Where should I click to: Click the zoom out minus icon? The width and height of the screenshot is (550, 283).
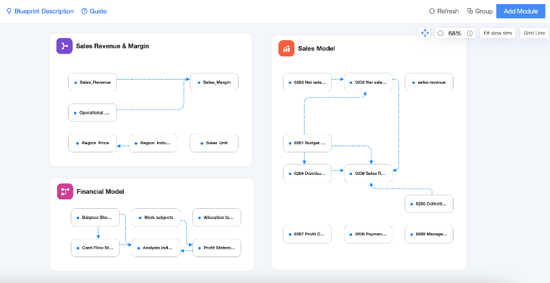441,33
